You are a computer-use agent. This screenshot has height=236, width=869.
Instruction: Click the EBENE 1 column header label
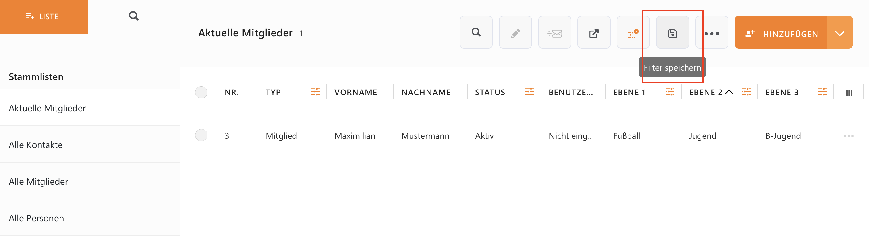tap(629, 92)
